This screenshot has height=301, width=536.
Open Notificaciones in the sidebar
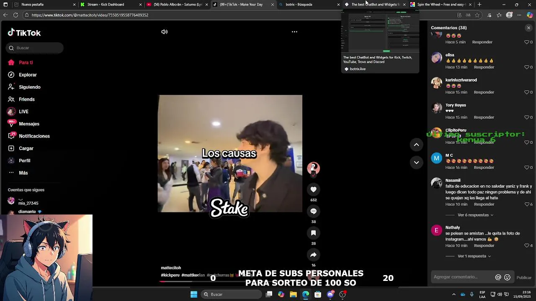click(x=29, y=136)
